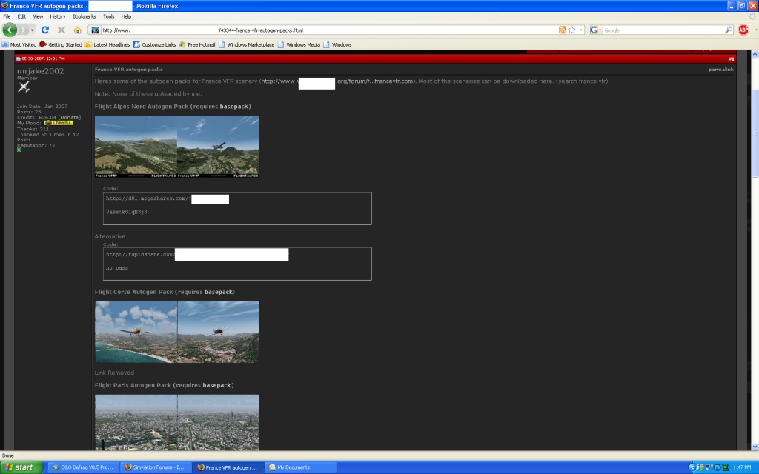Click the green Back navigation button
The height and width of the screenshot is (474, 759).
pos(10,30)
